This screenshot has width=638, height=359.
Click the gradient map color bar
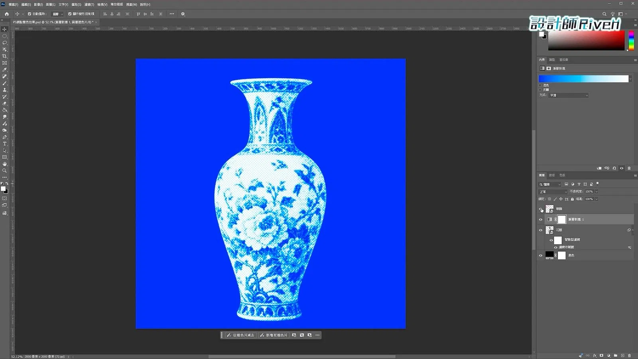[x=583, y=79]
